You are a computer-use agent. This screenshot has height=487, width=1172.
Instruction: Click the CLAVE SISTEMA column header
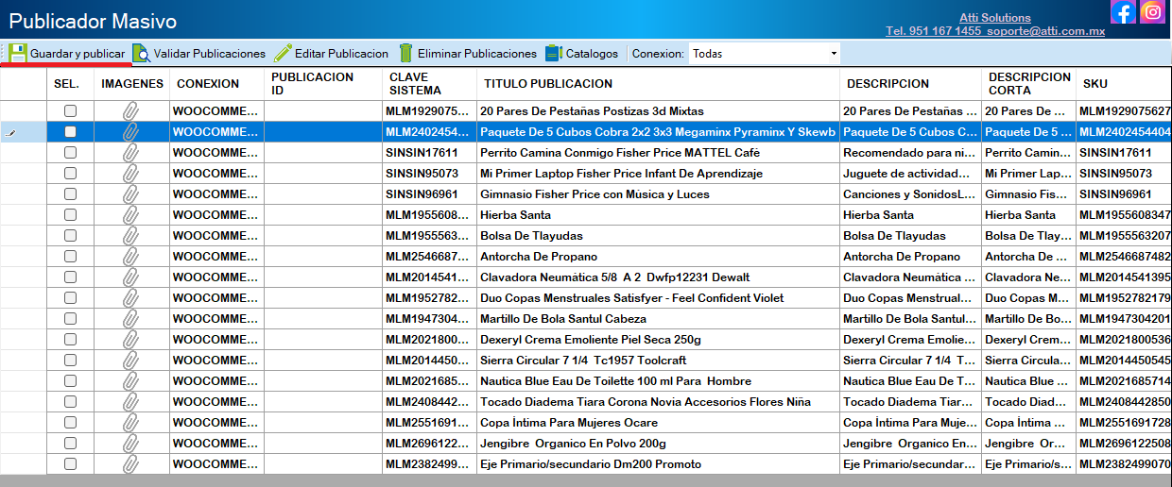point(415,84)
